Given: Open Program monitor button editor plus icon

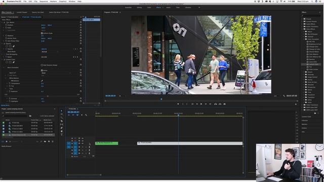Looking at the screenshot, I should (296, 104).
